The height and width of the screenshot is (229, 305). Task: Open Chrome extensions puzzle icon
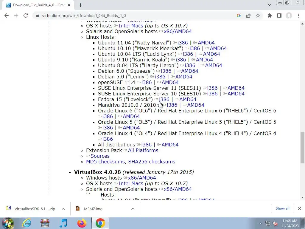[x=270, y=16]
